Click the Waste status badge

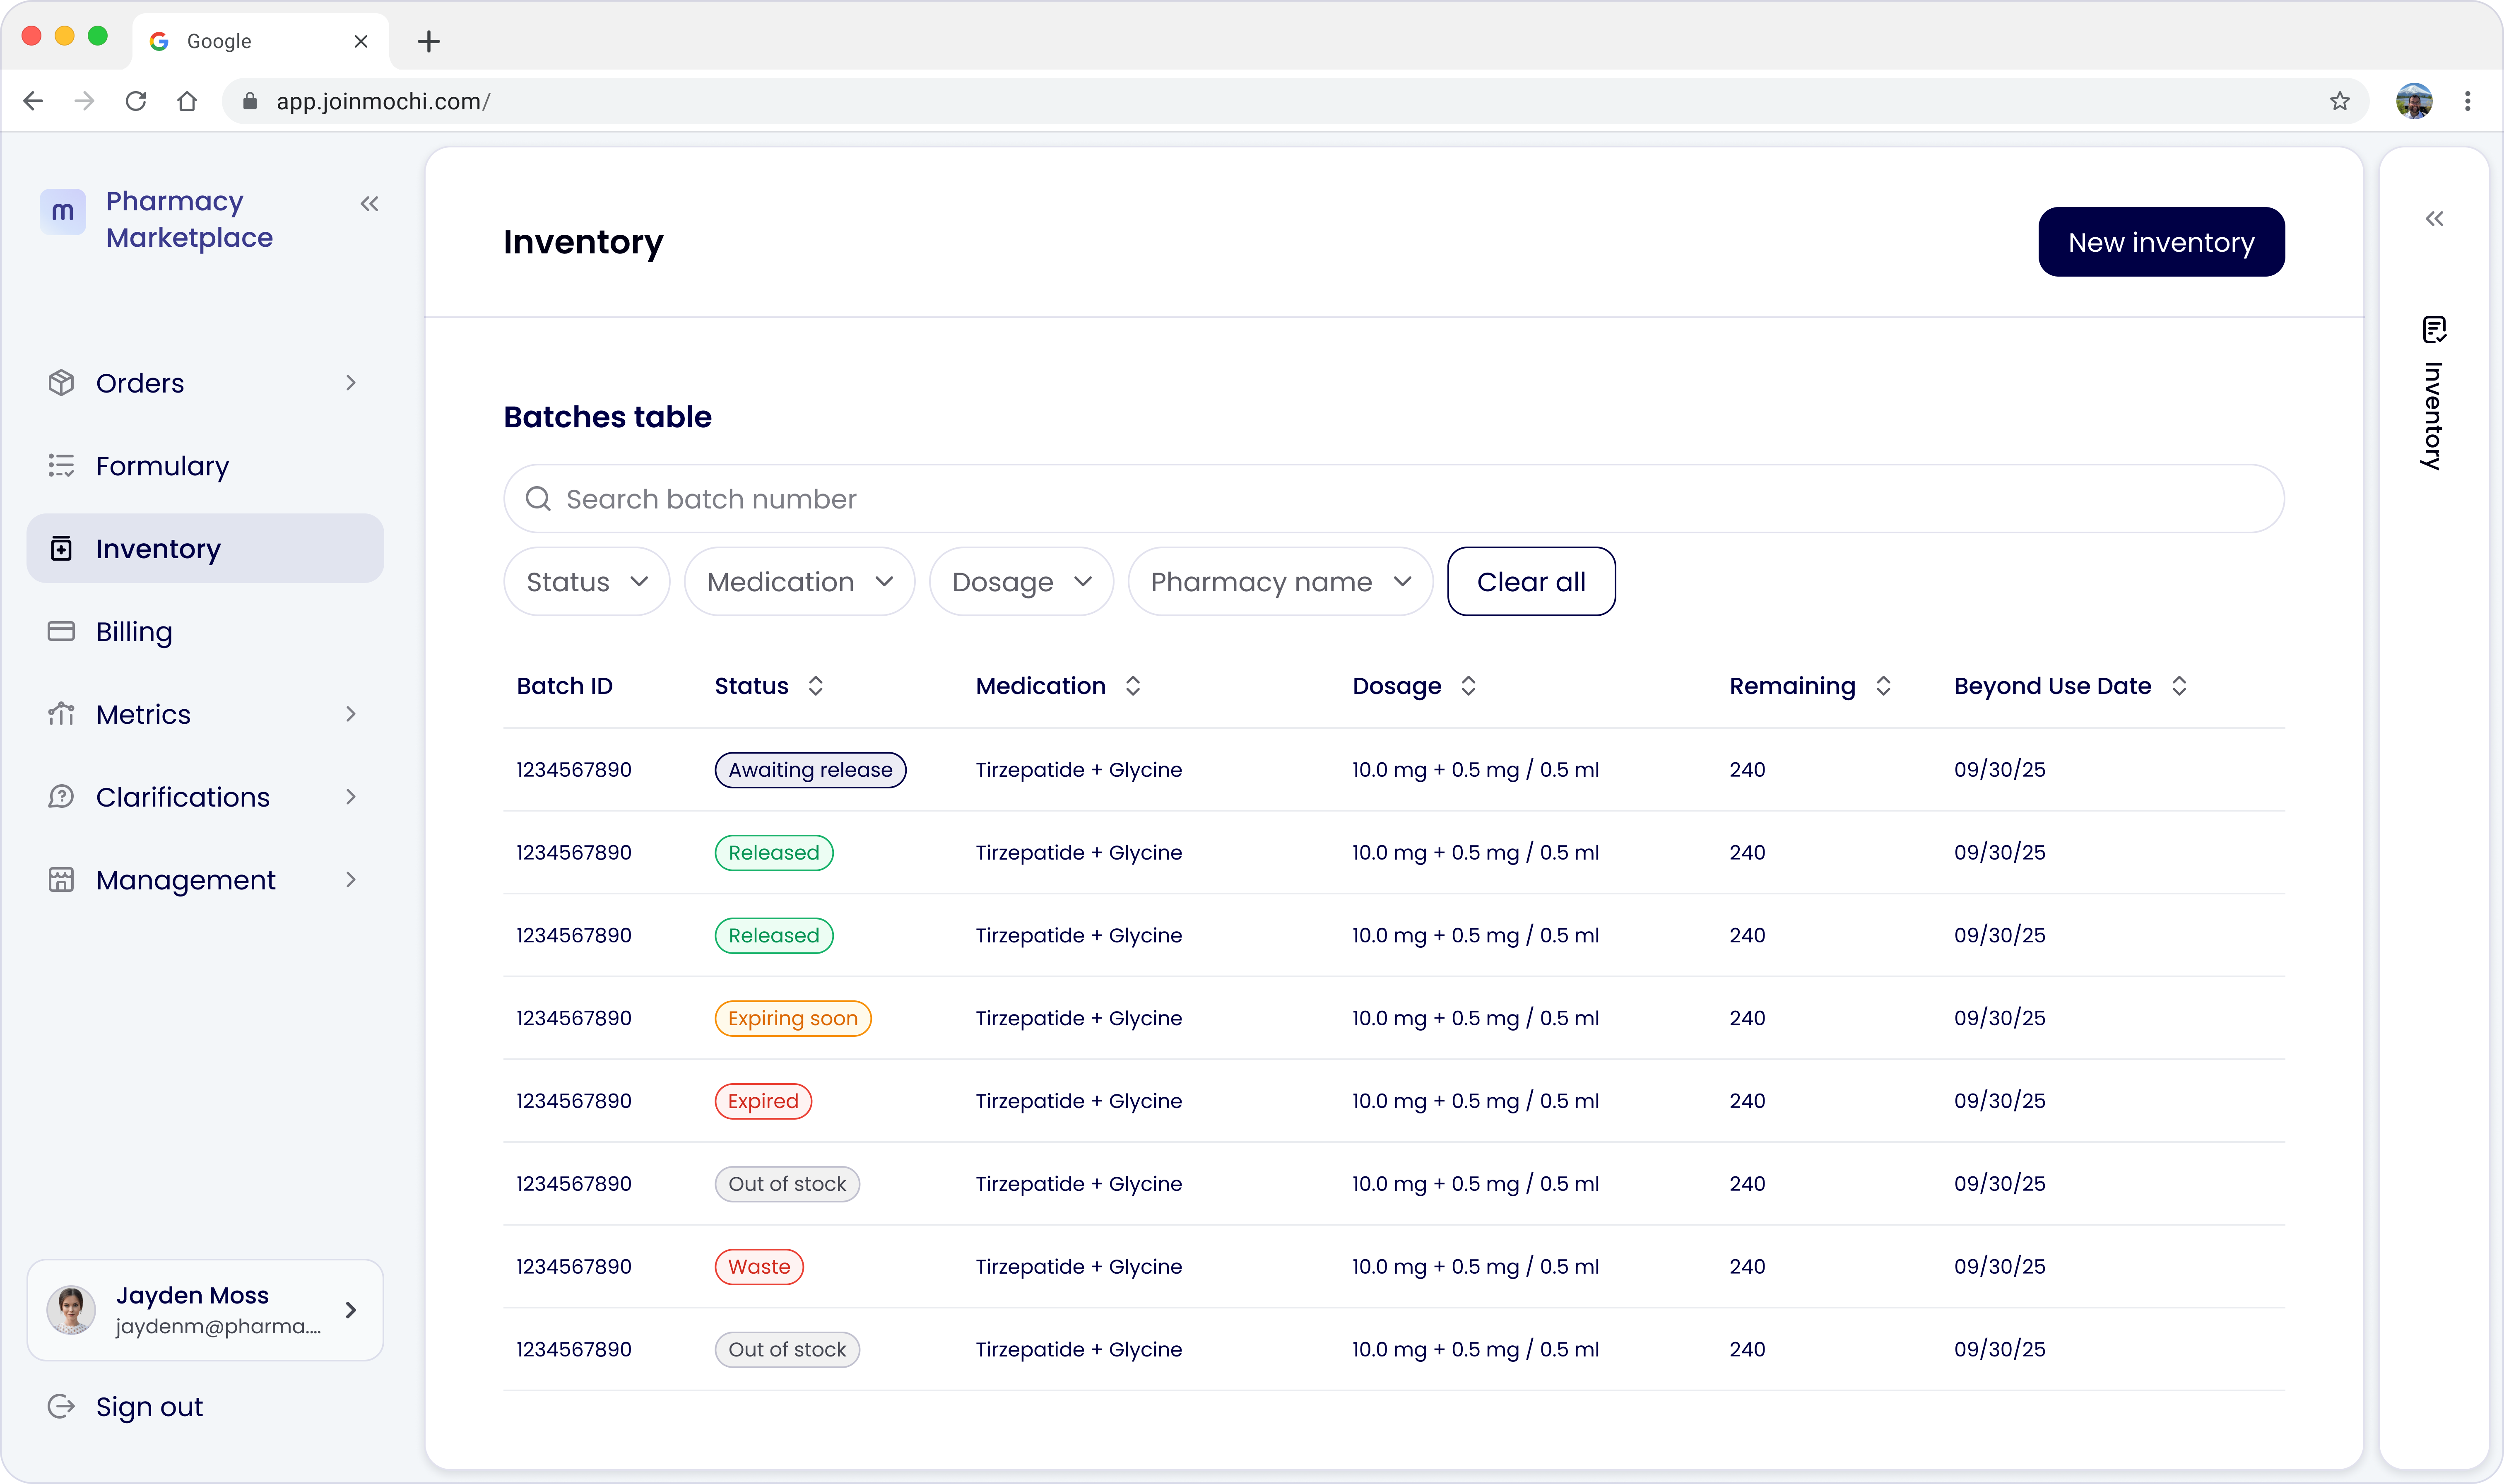[x=759, y=1267]
